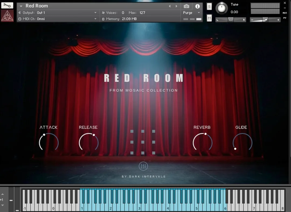291x212 pixels.
Task: Click the REVERB knob
Action: tap(202, 142)
